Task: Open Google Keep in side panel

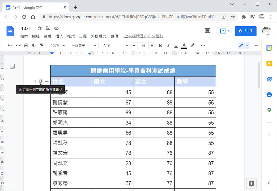Action: (x=269, y=64)
